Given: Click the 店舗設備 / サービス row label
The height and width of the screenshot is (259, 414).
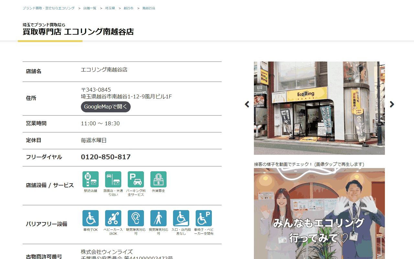Looking at the screenshot, I should click(x=50, y=185).
